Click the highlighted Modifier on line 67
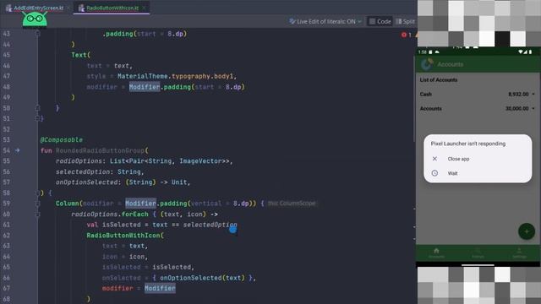541x304 pixels. [x=160, y=288]
